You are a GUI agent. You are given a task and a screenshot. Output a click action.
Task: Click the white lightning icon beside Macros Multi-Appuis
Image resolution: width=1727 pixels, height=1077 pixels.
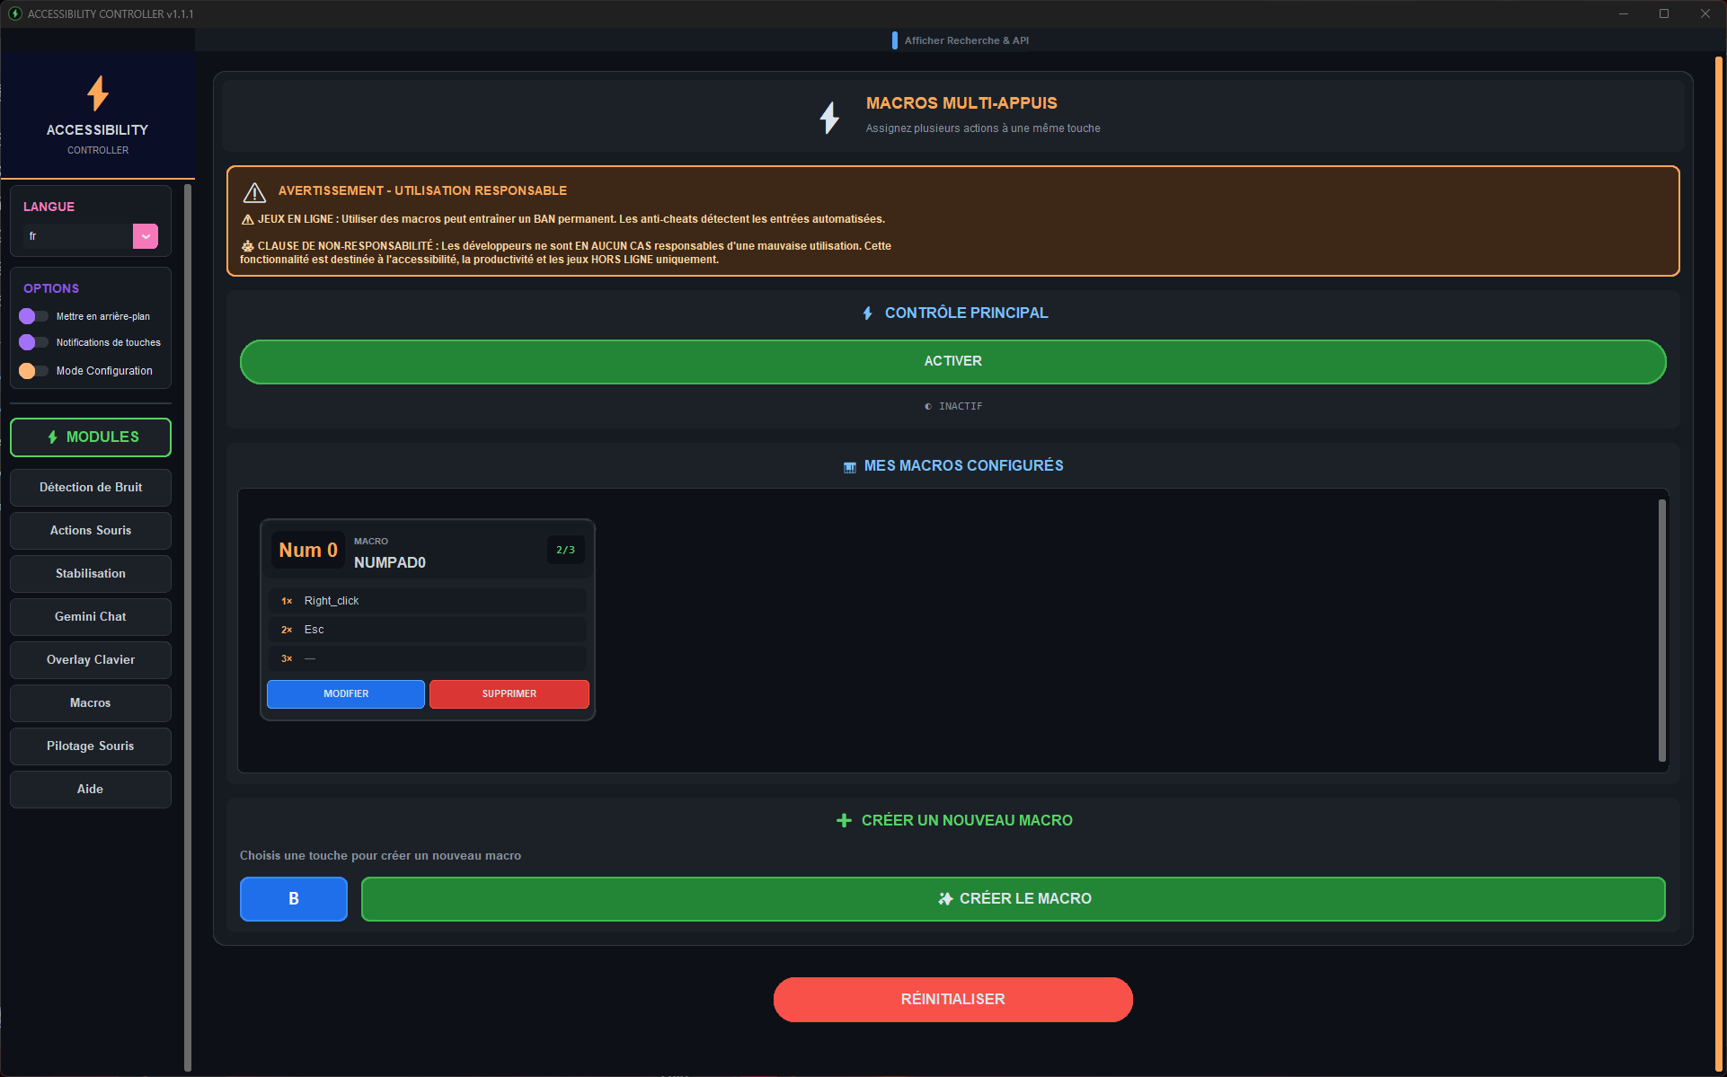829,117
